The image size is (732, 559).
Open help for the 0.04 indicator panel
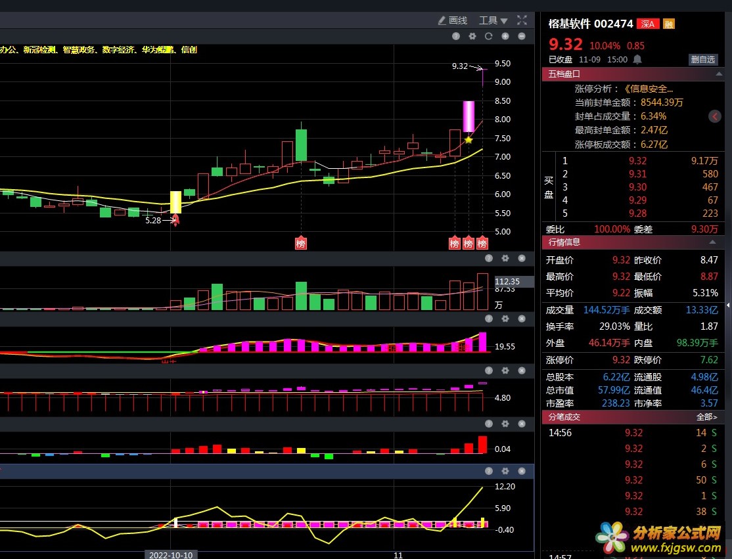(x=489, y=423)
